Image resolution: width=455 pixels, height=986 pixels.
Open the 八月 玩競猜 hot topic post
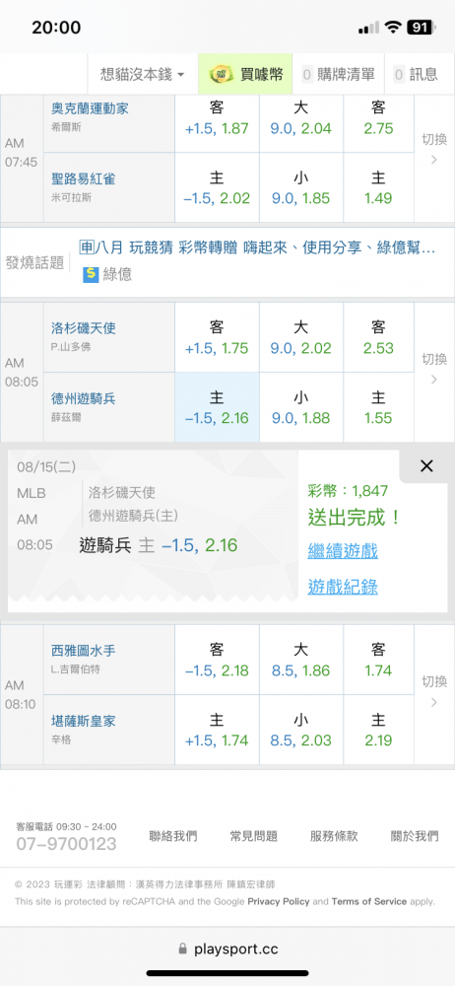point(258,247)
